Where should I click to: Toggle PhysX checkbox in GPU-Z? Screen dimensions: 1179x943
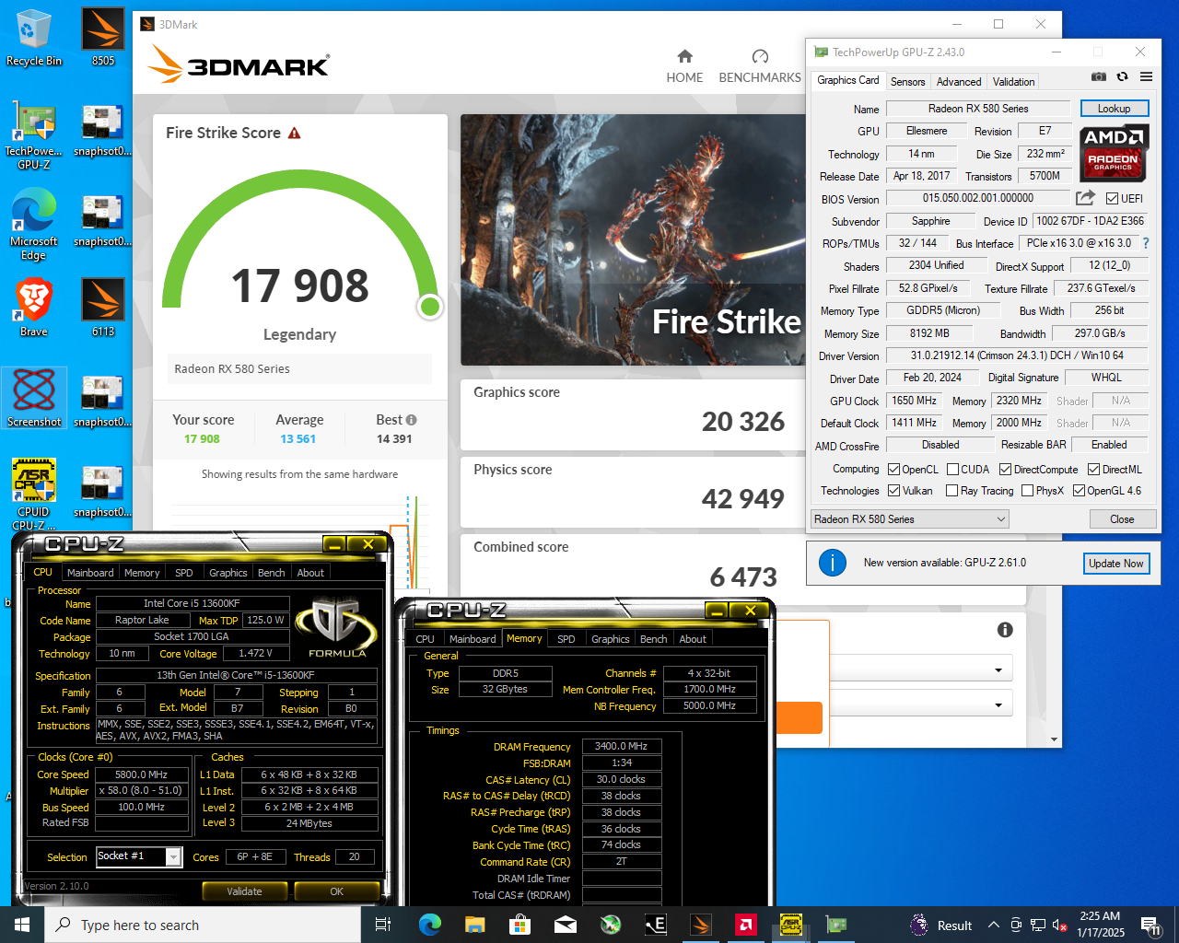[1027, 491]
